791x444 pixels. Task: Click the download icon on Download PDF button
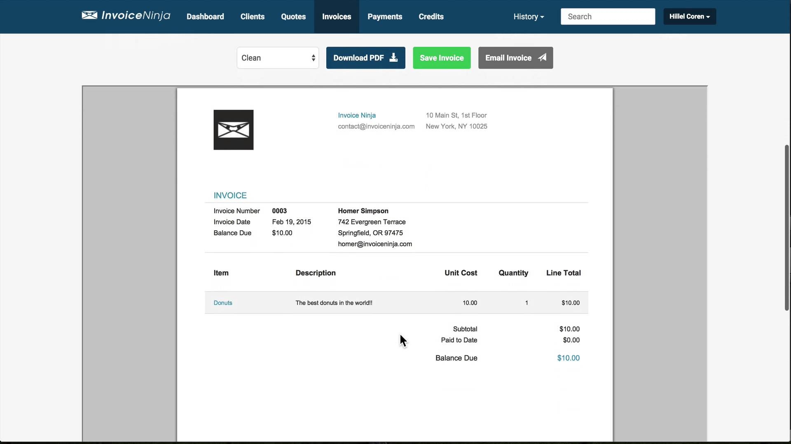point(393,58)
